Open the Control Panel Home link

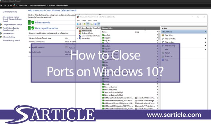pyautogui.click(x=10, y=12)
